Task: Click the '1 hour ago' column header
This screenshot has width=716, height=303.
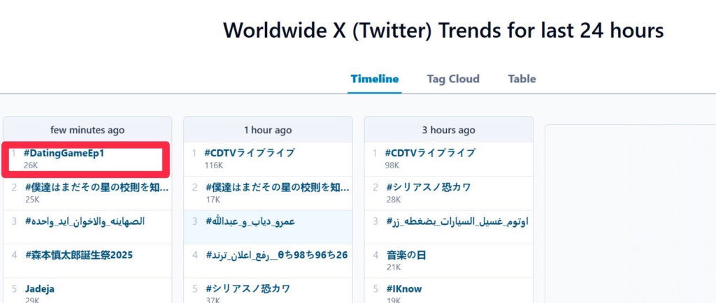Action: 268,130
